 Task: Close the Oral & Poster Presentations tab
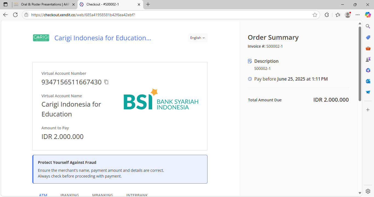pos(73,4)
